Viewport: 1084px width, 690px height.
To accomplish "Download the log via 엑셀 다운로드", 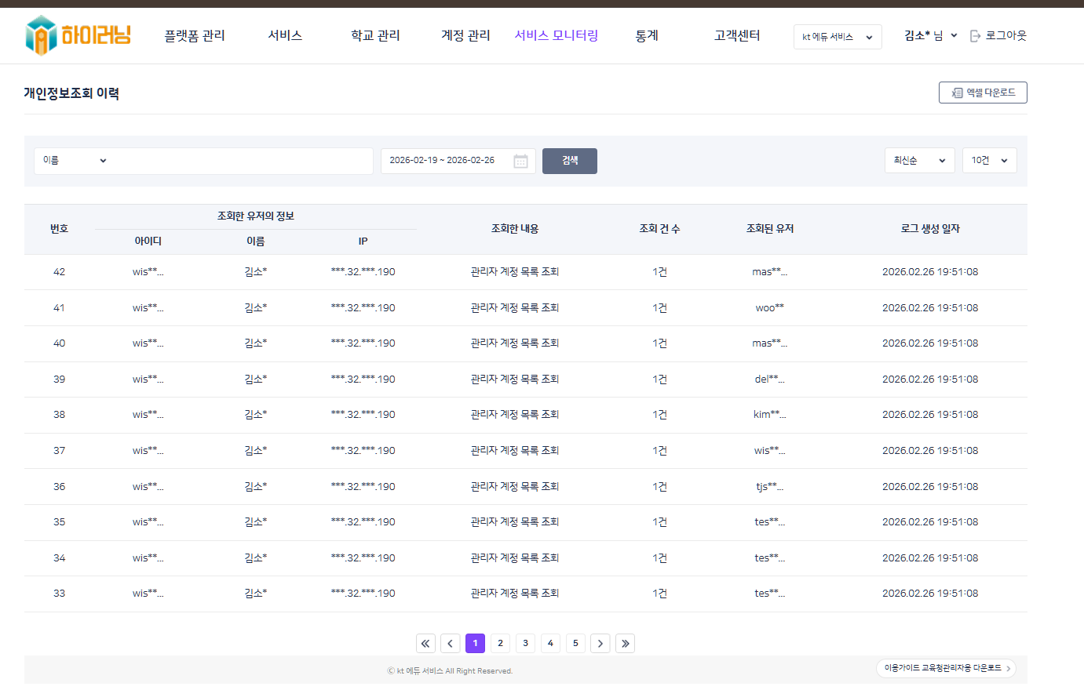I will point(983,93).
